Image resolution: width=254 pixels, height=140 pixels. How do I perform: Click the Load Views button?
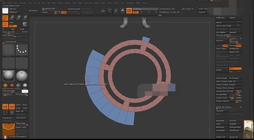click(x=21, y=118)
